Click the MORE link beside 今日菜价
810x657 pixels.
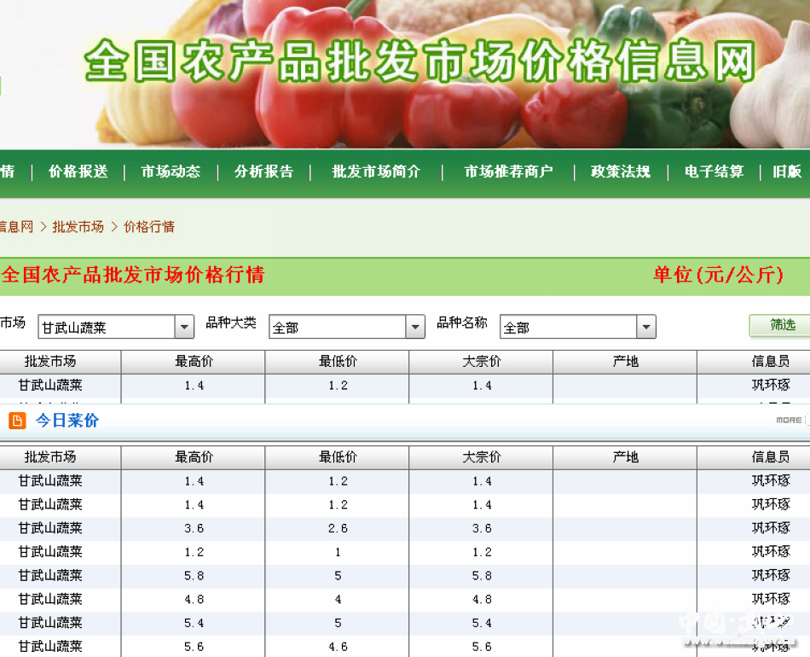[x=790, y=420]
